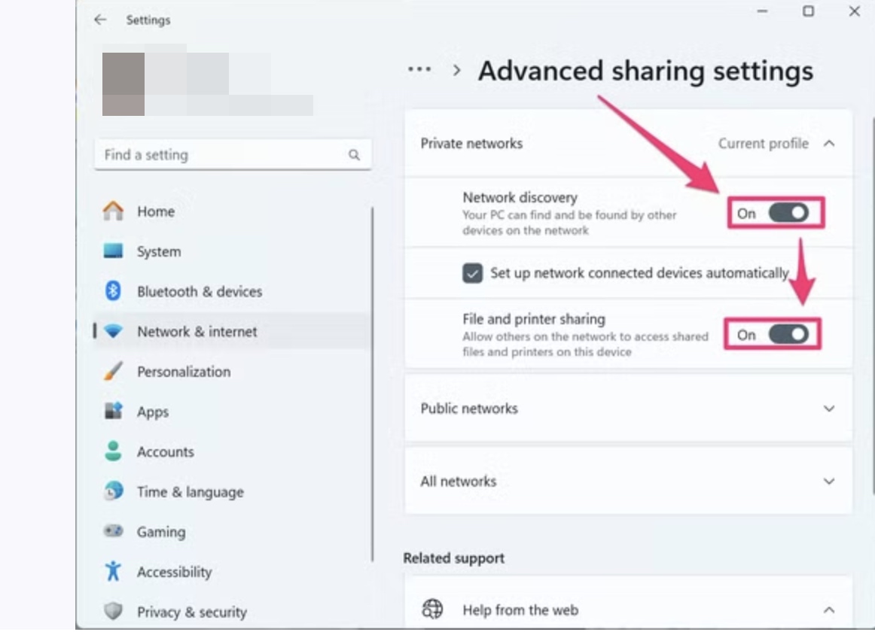The height and width of the screenshot is (635, 875).
Task: Click the Privacy & security shield icon
Action: [113, 611]
